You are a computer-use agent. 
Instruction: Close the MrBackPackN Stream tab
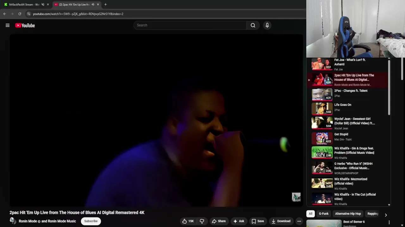(48, 4)
